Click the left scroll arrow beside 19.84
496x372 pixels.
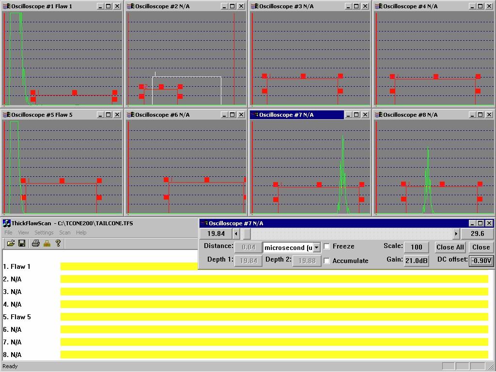pos(236,233)
